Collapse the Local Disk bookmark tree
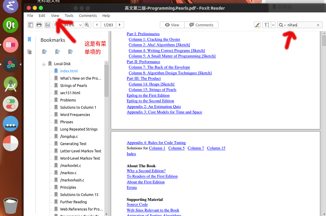 coord(44,64)
